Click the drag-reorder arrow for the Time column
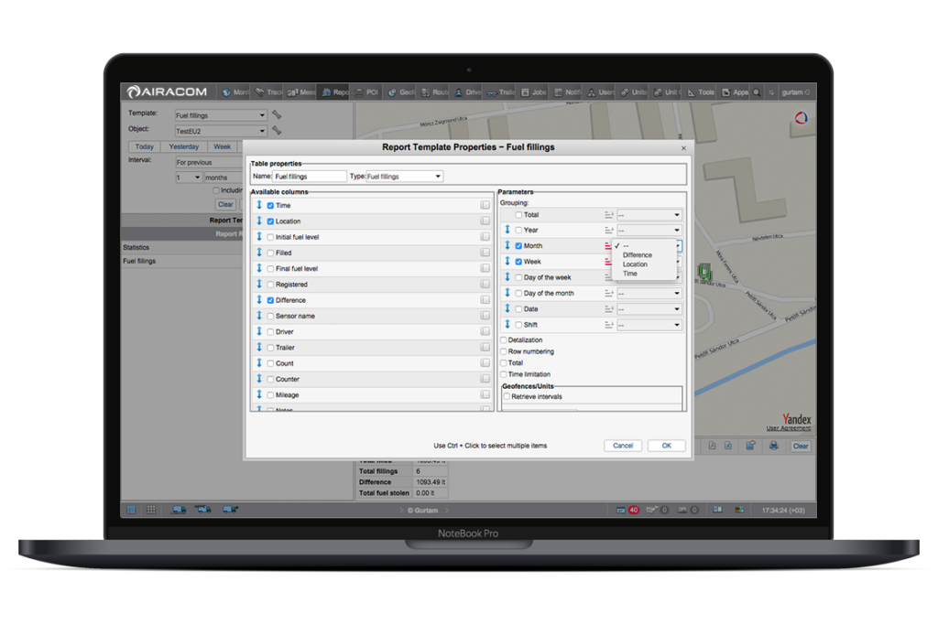The image size is (938, 625). click(259, 206)
